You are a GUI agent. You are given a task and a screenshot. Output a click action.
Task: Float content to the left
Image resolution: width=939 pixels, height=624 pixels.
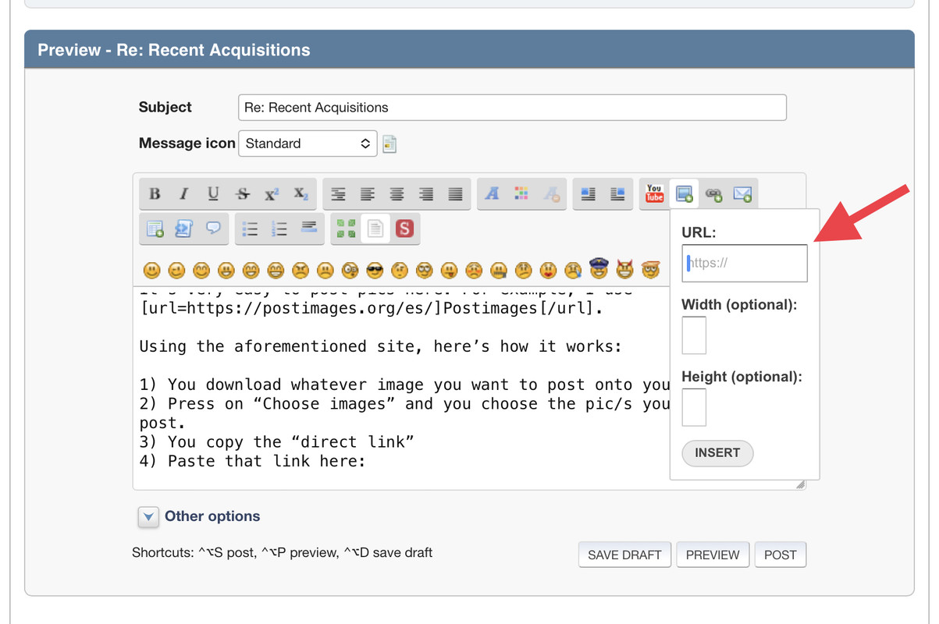coord(589,194)
